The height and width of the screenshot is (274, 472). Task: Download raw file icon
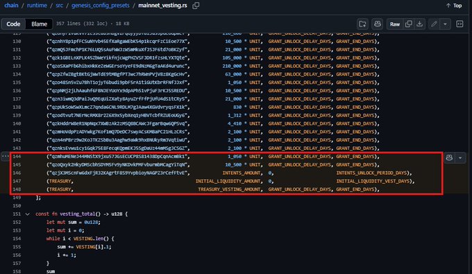coord(419,24)
